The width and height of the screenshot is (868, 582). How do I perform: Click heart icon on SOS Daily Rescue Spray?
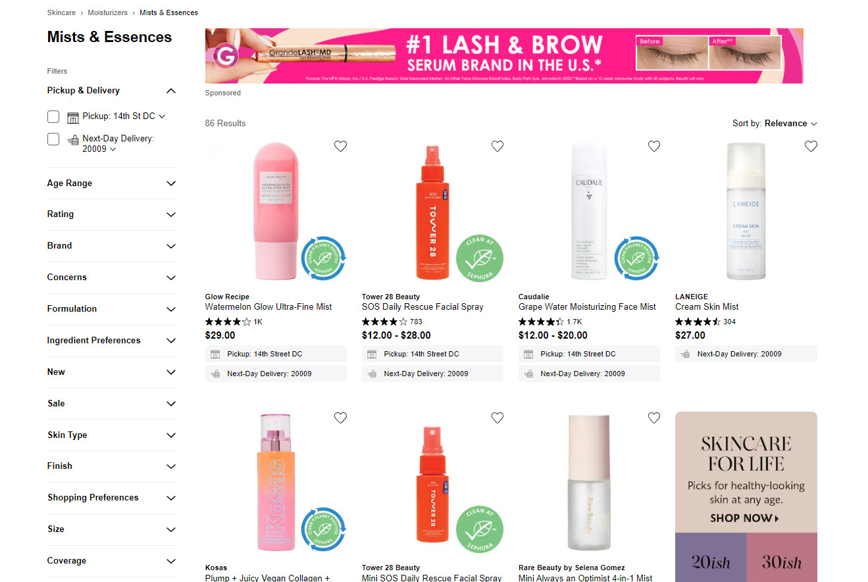click(498, 146)
